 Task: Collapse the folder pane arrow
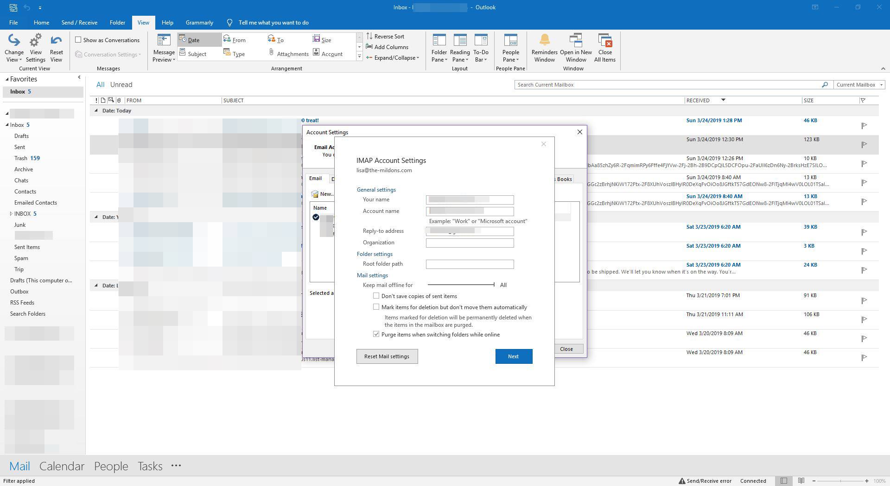79,77
